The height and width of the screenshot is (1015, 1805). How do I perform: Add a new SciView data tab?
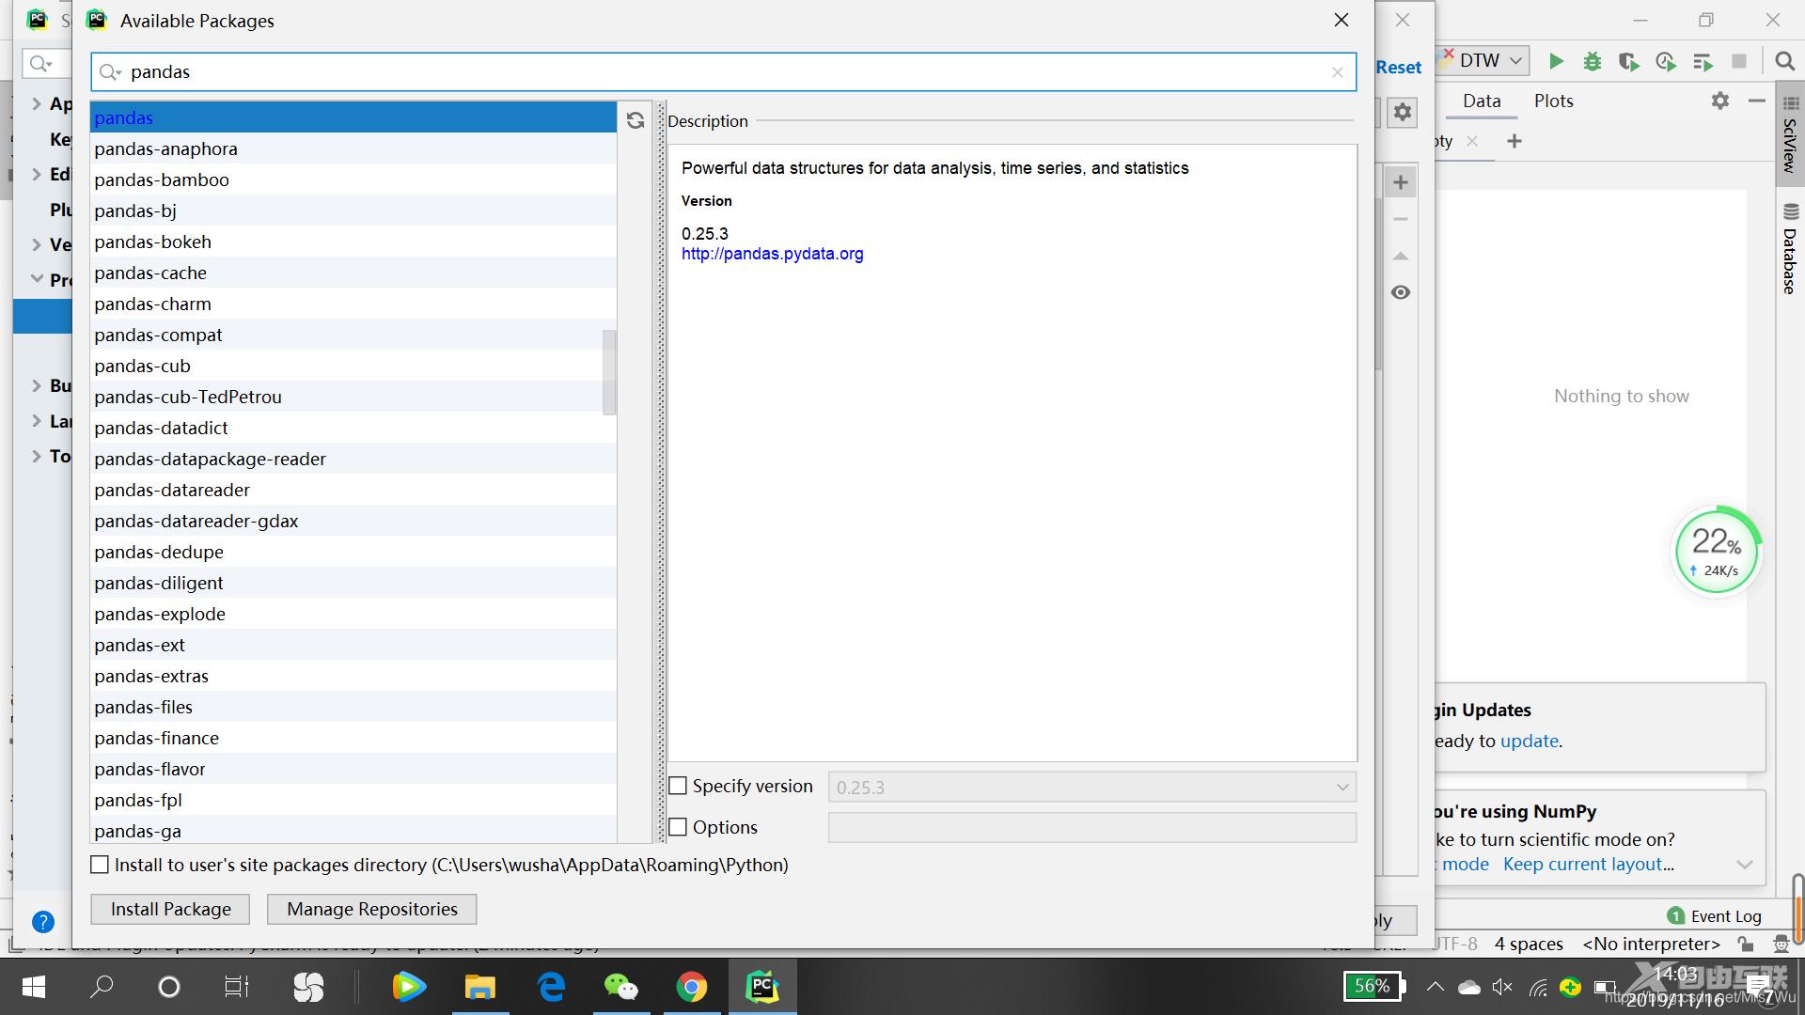click(x=1515, y=141)
